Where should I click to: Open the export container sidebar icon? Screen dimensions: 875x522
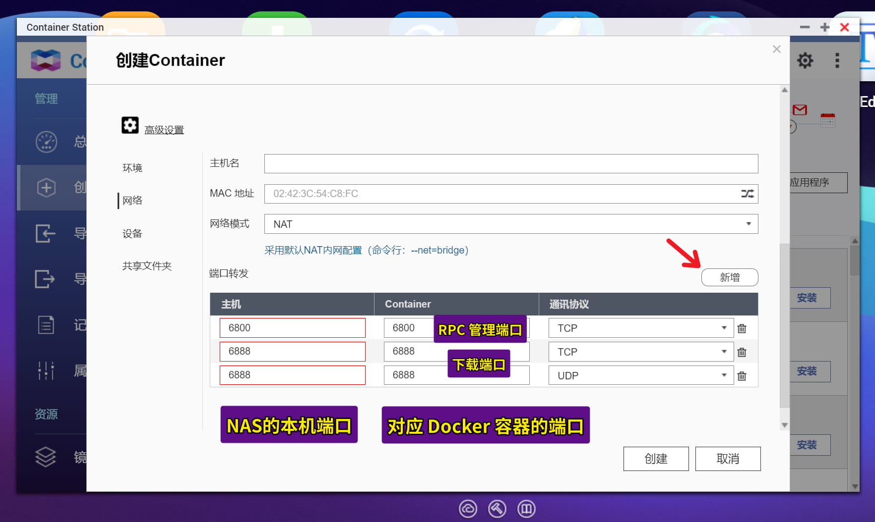tap(45, 279)
